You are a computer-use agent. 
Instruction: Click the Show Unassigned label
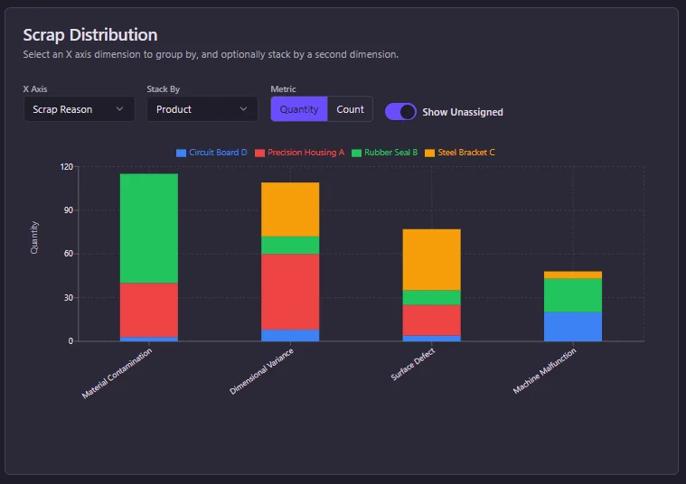tap(463, 112)
